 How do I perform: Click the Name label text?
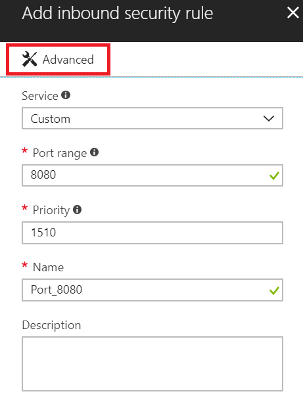coord(48,267)
